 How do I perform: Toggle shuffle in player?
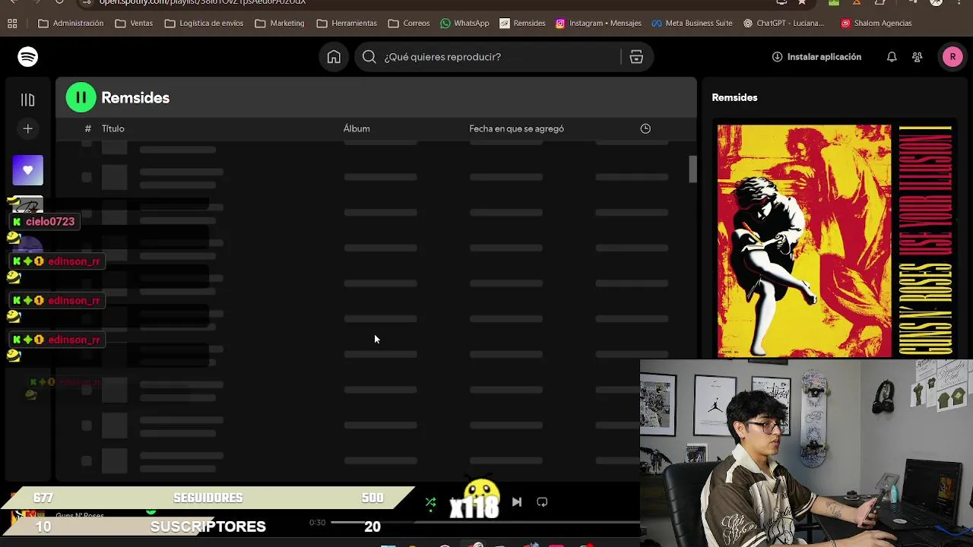pyautogui.click(x=430, y=502)
